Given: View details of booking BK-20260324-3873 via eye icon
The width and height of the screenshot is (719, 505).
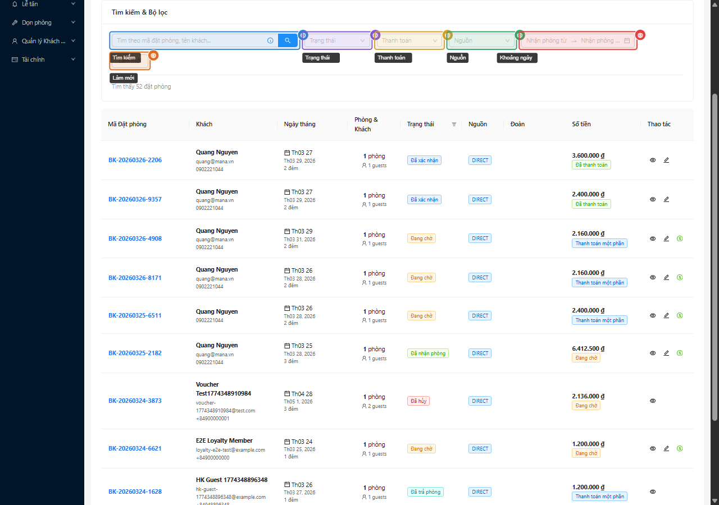Looking at the screenshot, I should coord(653,401).
